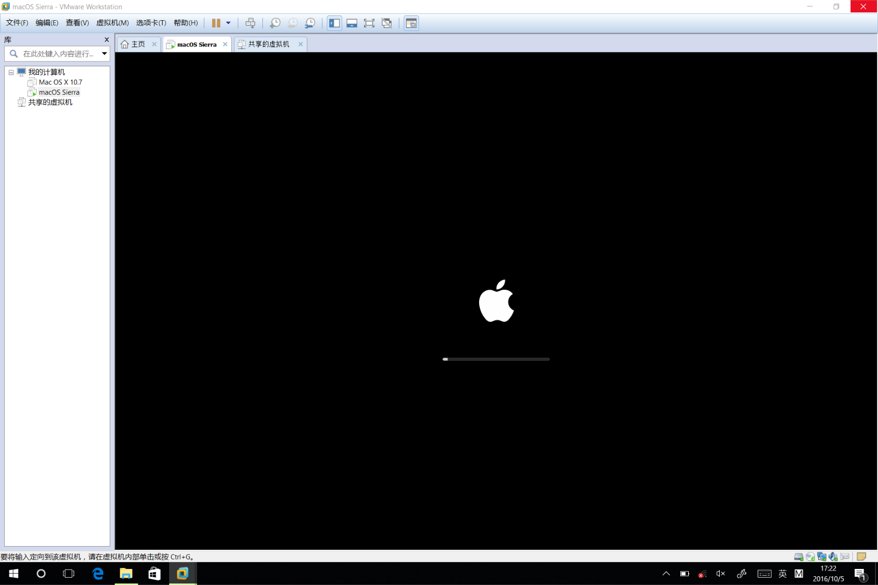Open Task View on the taskbar

pos(68,574)
